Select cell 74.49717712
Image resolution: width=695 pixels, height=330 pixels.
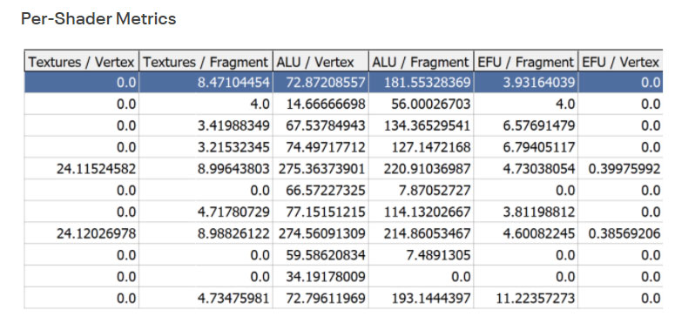coord(321,147)
